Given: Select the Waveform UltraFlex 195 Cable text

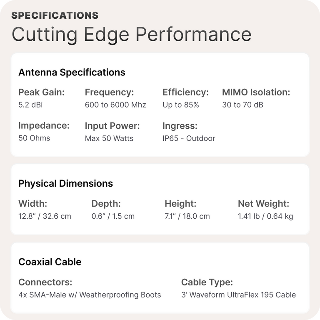Looking at the screenshot, I should click(x=238, y=295).
